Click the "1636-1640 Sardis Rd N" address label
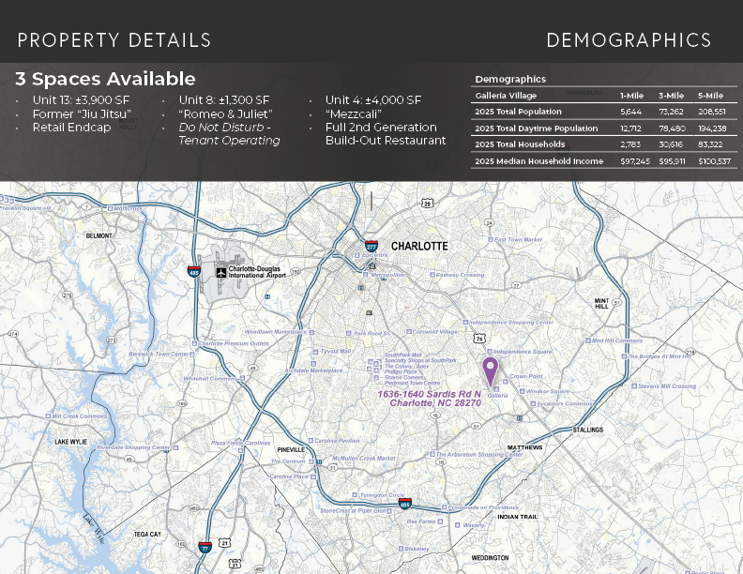Image resolution: width=743 pixels, height=574 pixels. (430, 394)
